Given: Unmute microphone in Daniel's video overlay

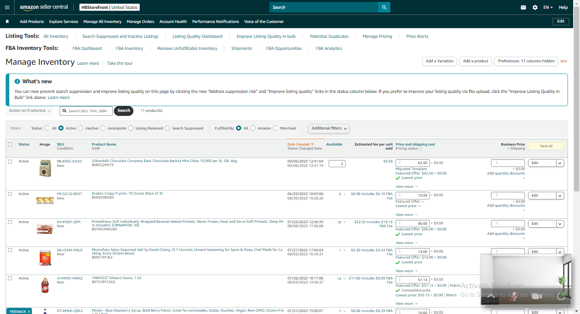Looking at the screenshot, I should [x=514, y=296].
